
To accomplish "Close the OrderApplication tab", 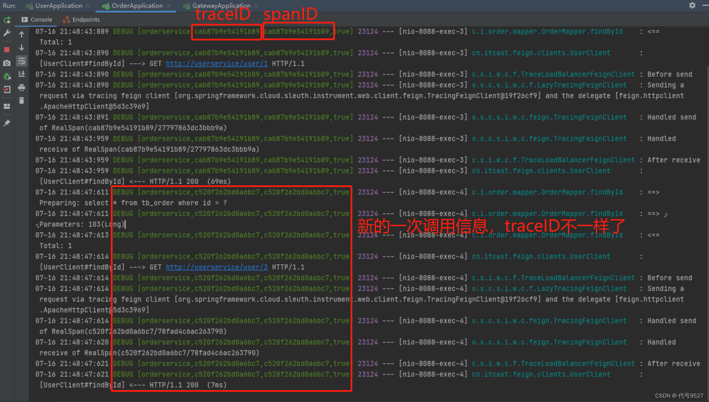I will coord(169,6).
